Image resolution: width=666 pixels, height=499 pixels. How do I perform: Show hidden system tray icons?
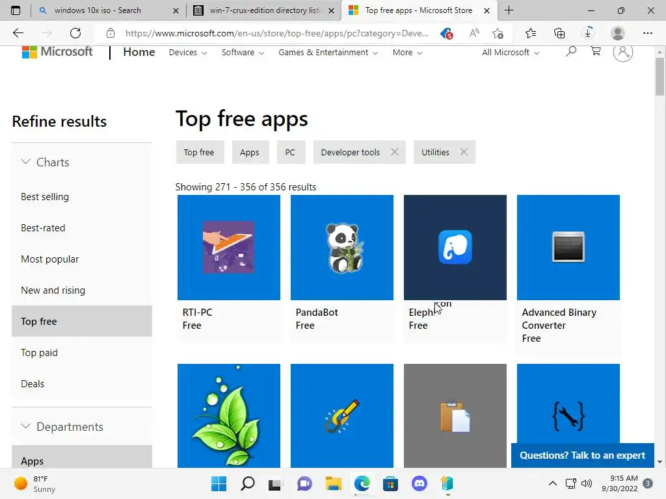click(x=553, y=483)
